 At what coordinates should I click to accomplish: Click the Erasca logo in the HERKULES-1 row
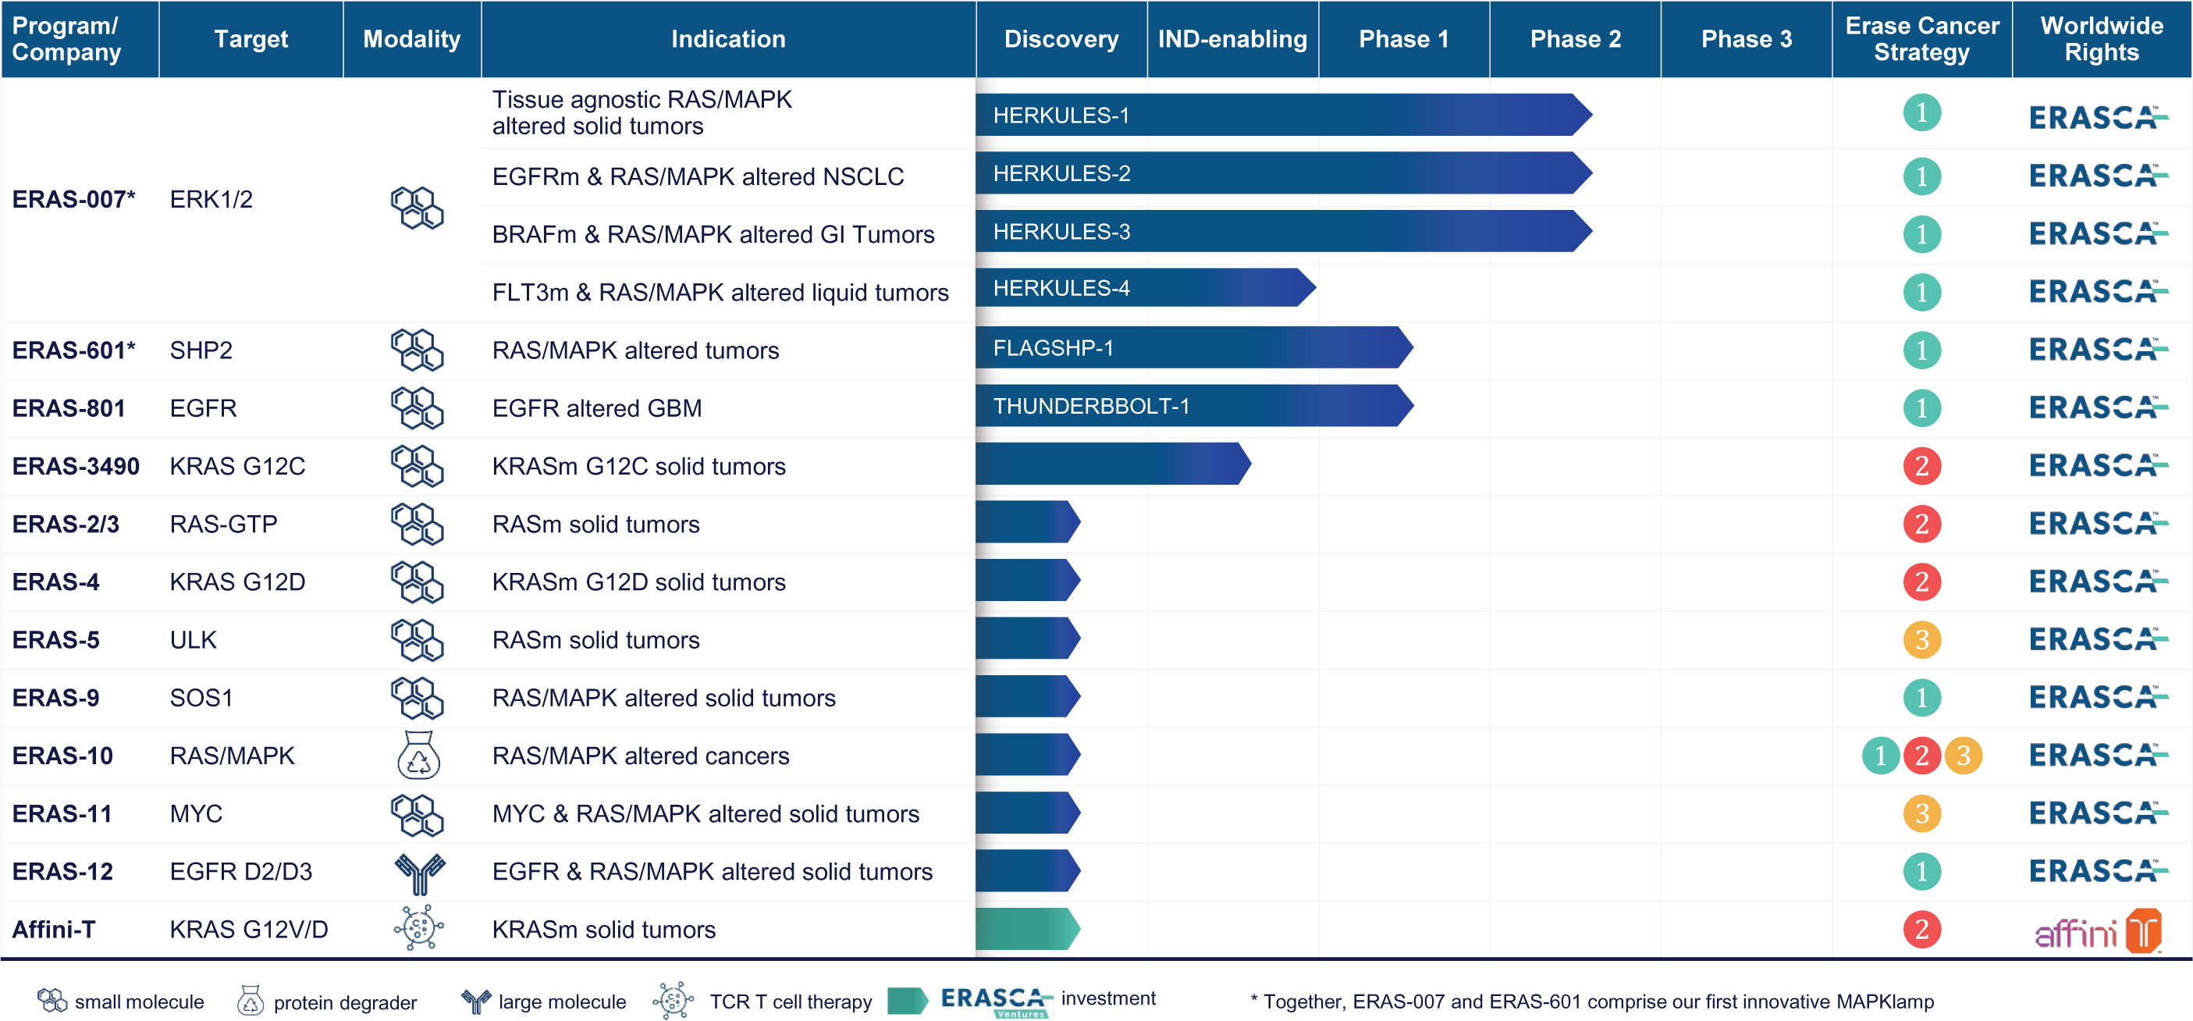click(2098, 116)
